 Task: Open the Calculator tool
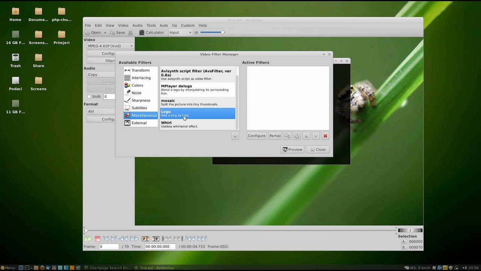point(151,33)
